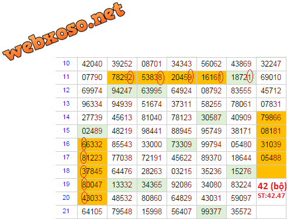Viewport: 287px width, 219px height.
Task: Click cell 18721 with circled digit
Action: pos(241,78)
